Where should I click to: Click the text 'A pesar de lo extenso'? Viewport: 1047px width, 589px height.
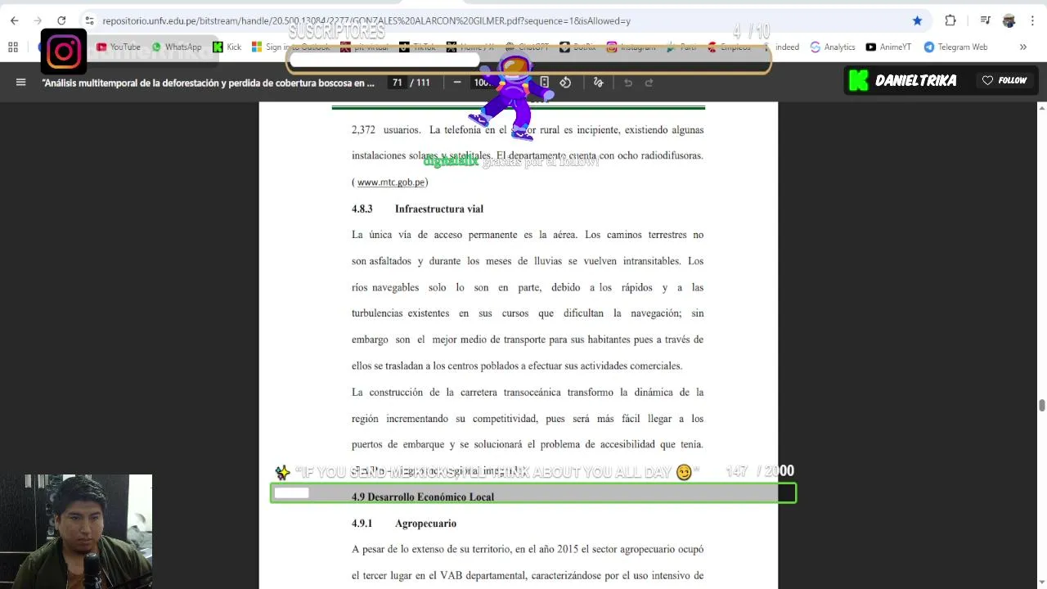[x=401, y=549]
